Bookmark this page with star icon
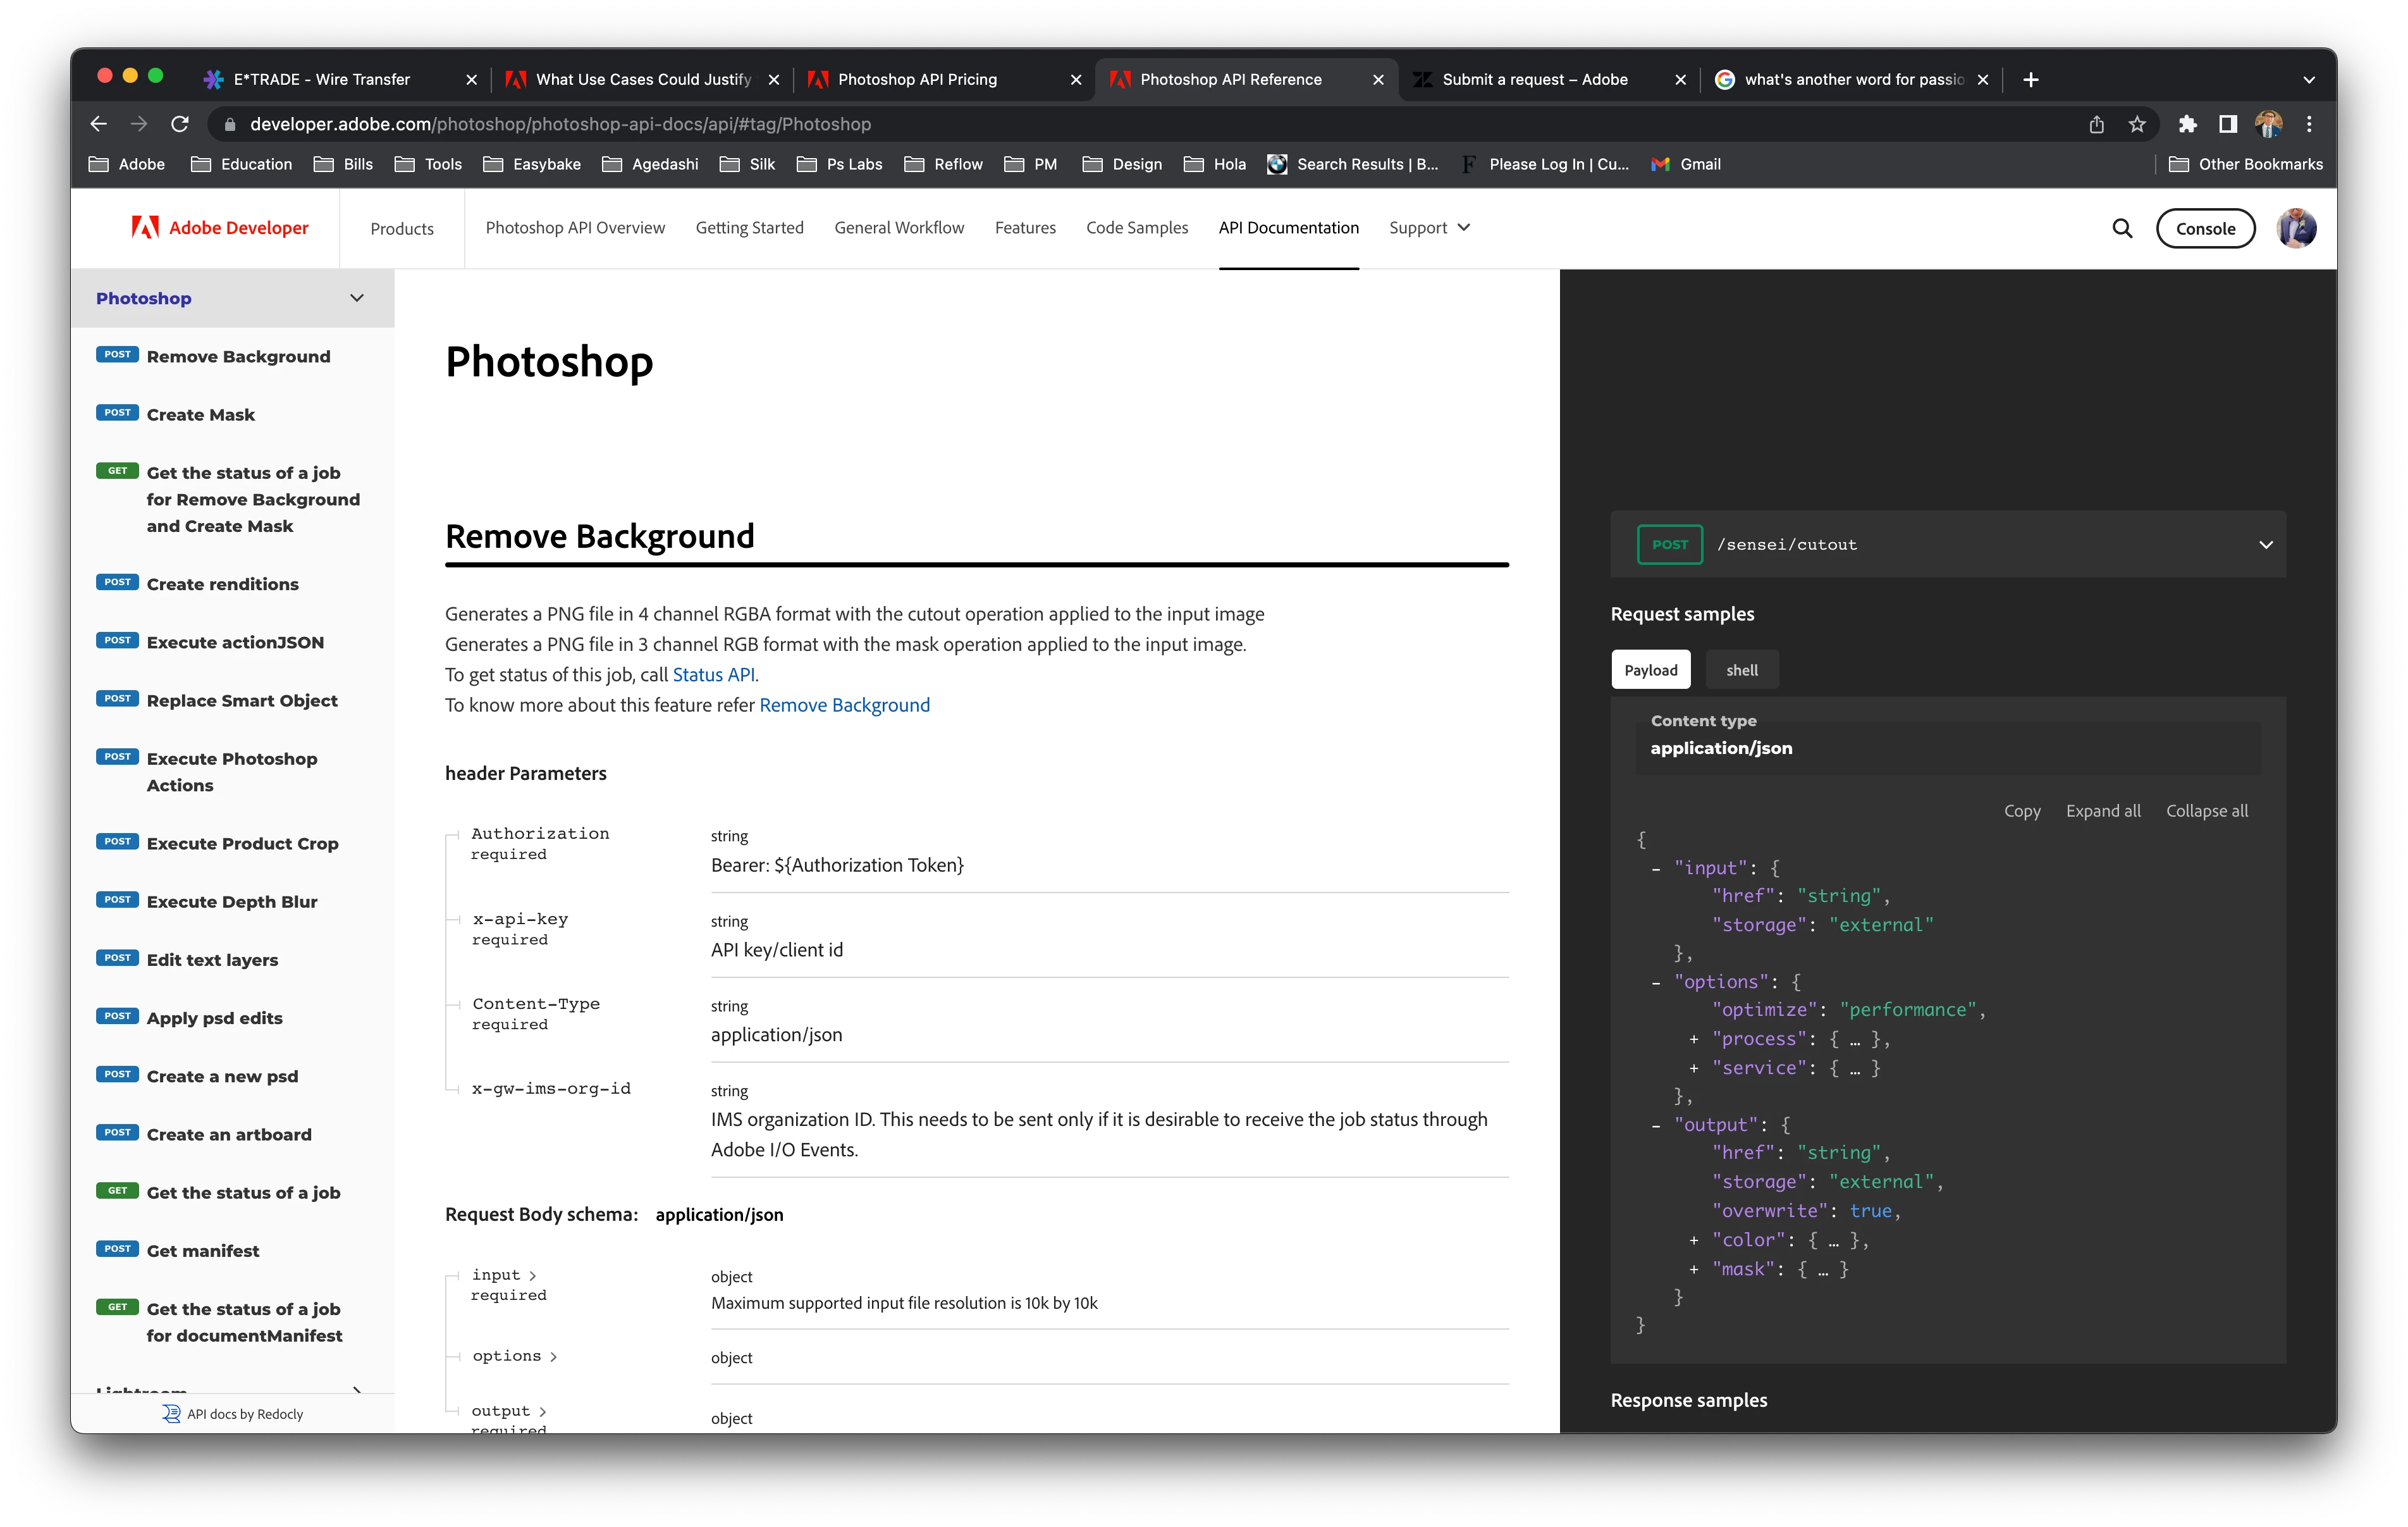This screenshot has height=1527, width=2408. [2137, 124]
